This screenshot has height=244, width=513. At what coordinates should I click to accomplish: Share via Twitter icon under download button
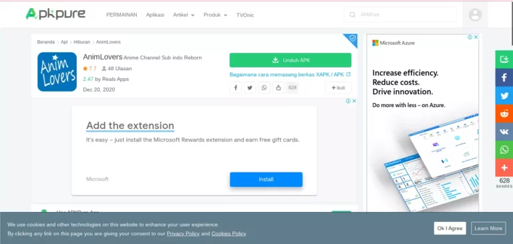tap(250, 88)
